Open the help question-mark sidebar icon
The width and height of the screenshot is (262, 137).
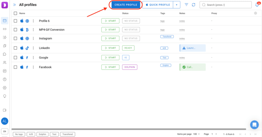click(5, 79)
